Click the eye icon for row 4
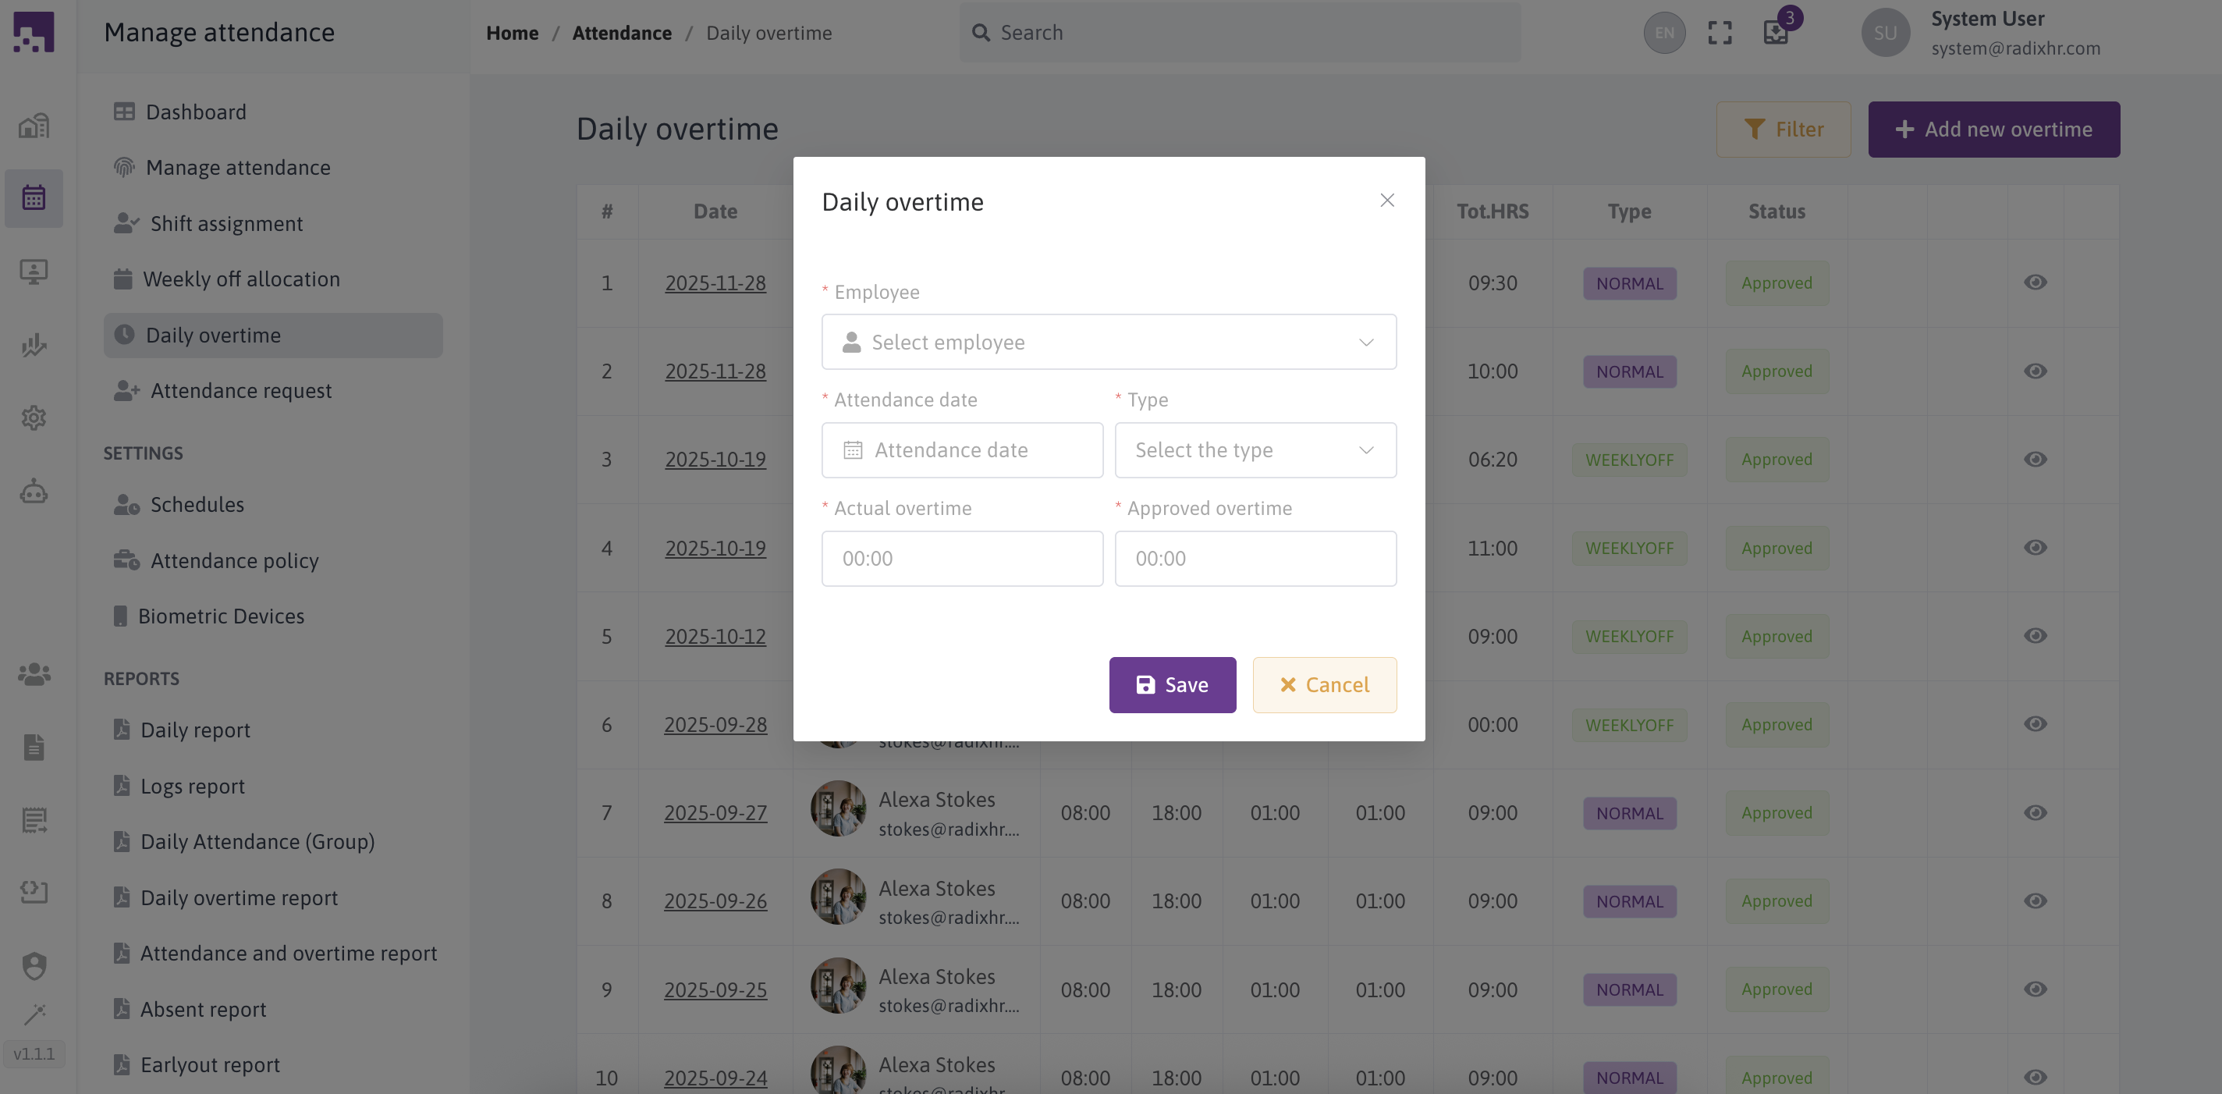Viewport: 2222px width, 1094px height. tap(2035, 548)
